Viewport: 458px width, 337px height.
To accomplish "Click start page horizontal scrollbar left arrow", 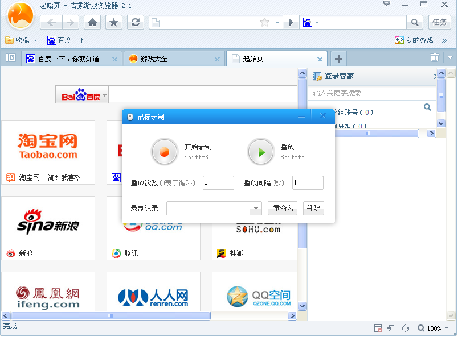I will coord(6,316).
